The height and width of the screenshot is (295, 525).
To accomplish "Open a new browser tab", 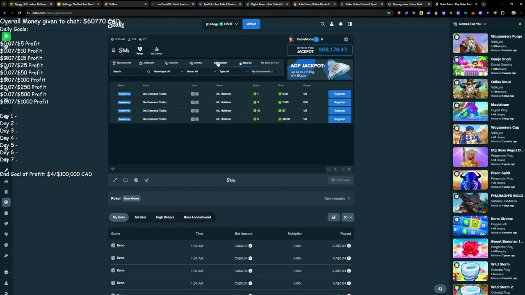I will (484, 4).
